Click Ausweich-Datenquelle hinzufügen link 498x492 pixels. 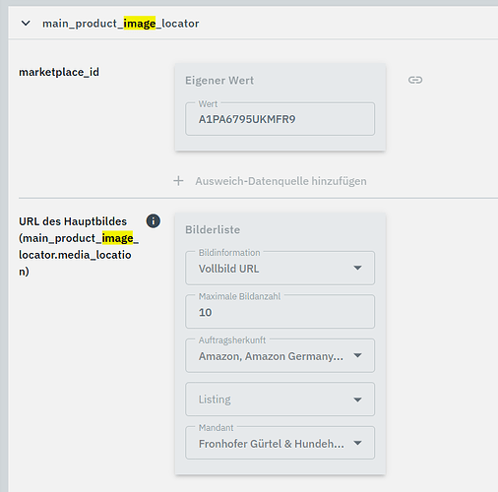pyautogui.click(x=280, y=181)
